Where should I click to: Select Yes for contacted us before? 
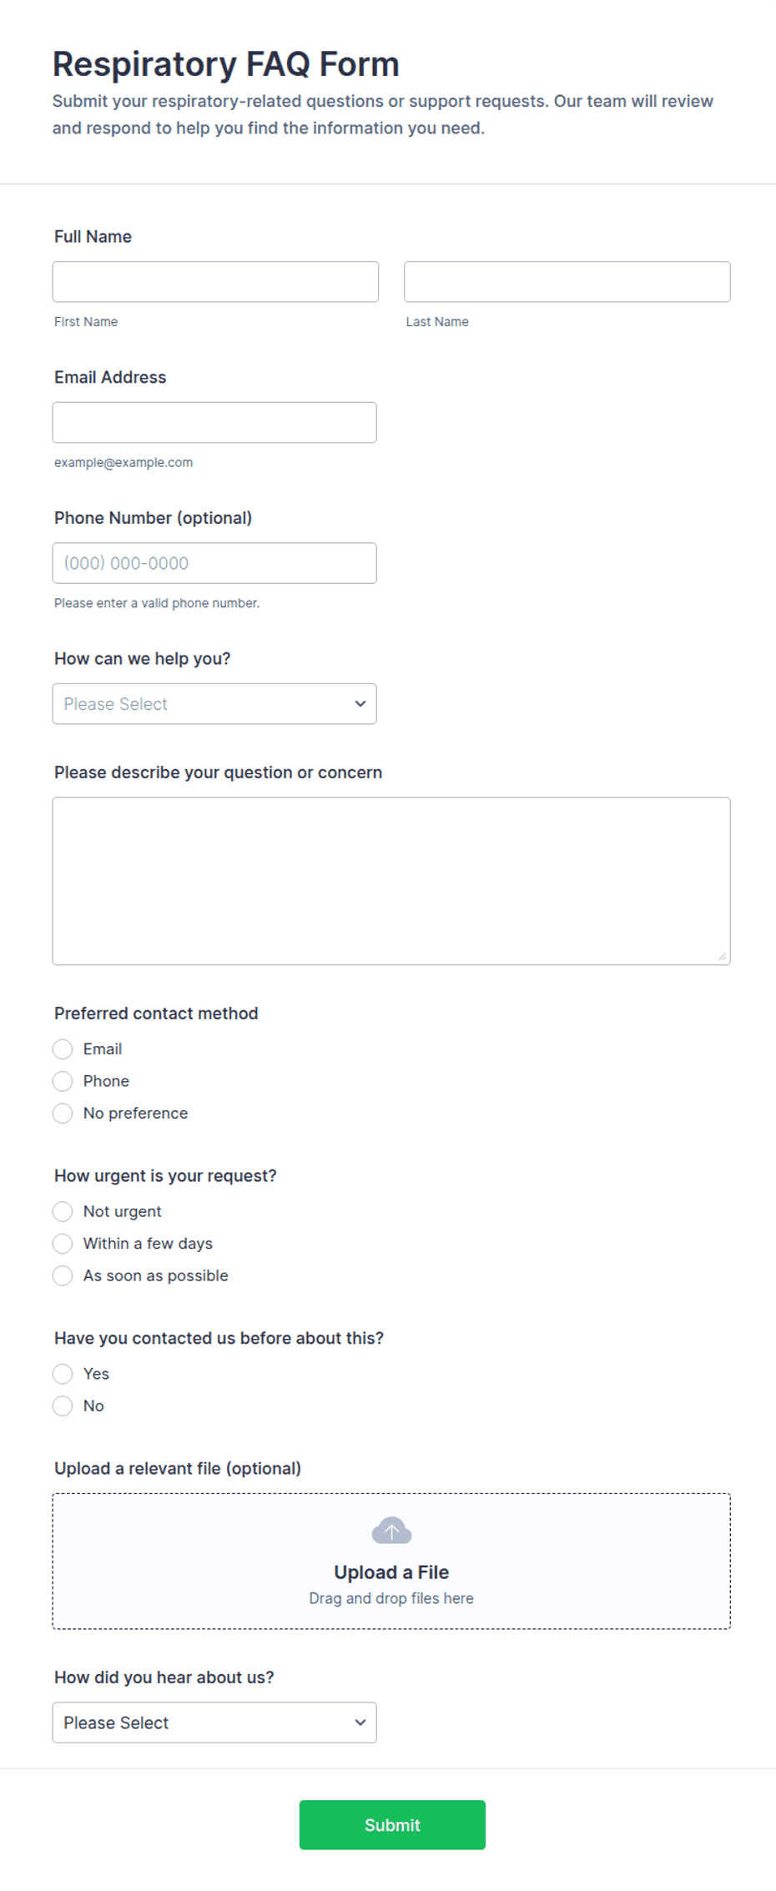[x=63, y=1374]
